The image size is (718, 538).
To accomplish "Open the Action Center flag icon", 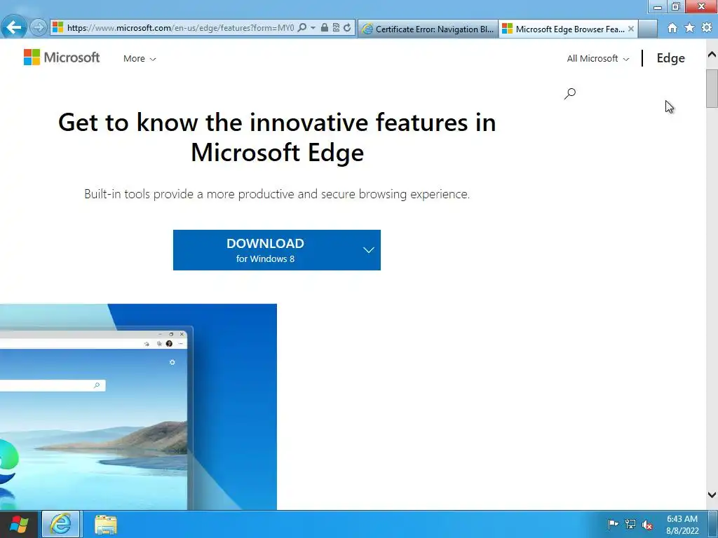I will 613,524.
